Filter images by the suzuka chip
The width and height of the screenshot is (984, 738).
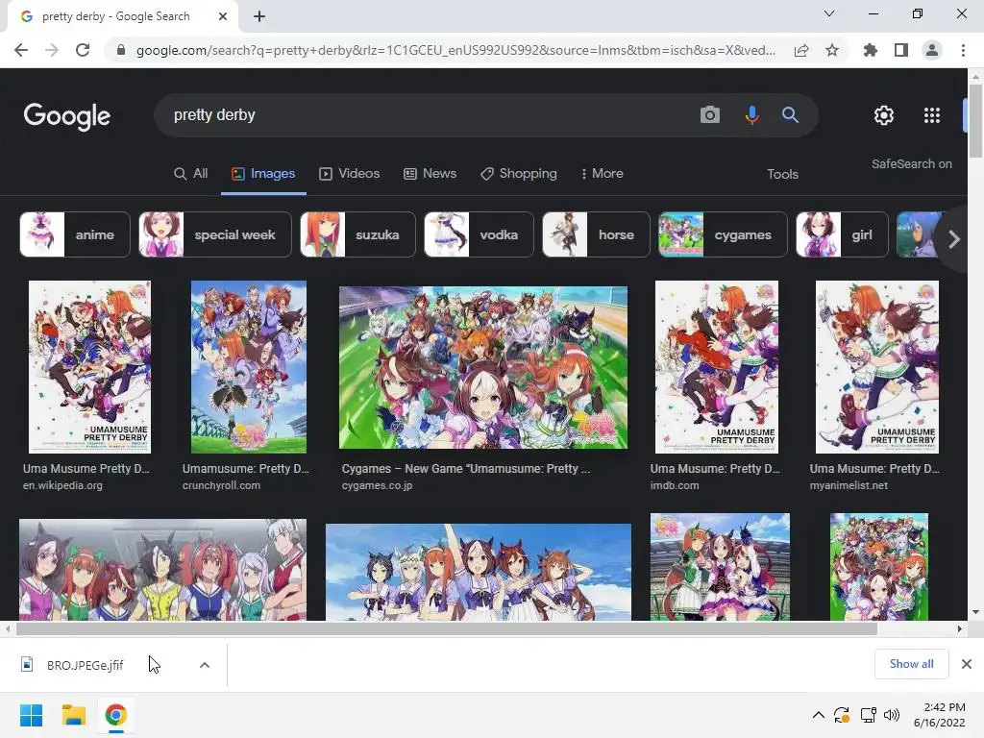pyautogui.click(x=357, y=234)
